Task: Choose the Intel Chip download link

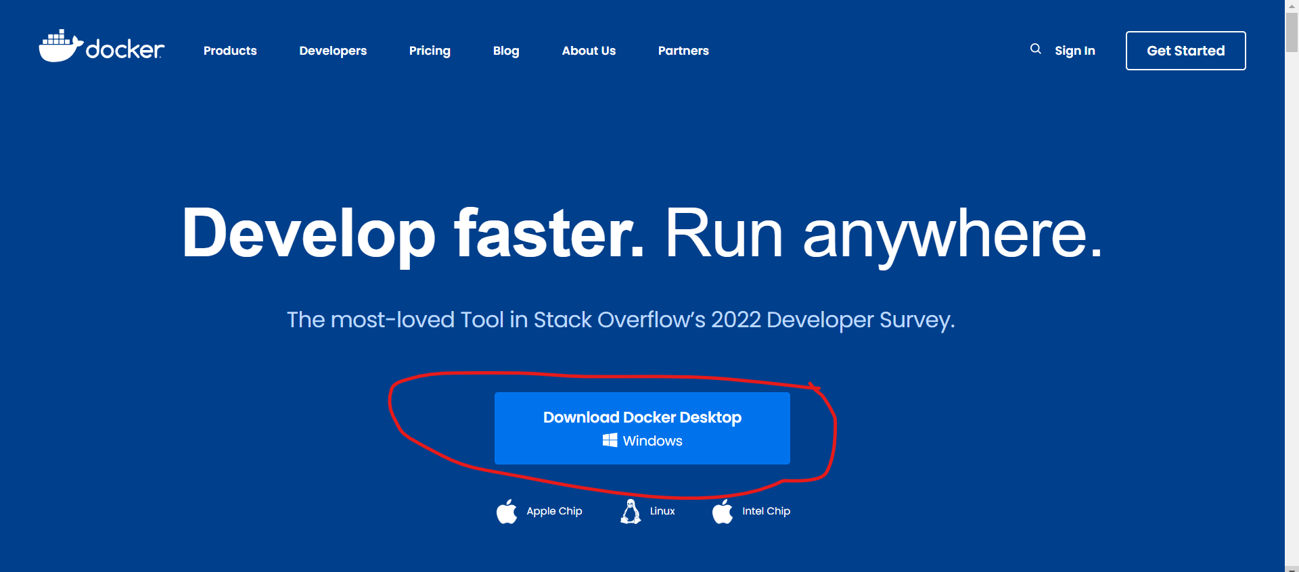Action: coord(751,512)
